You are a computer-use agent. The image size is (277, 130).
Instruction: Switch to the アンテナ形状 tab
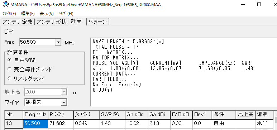click(x=51, y=22)
